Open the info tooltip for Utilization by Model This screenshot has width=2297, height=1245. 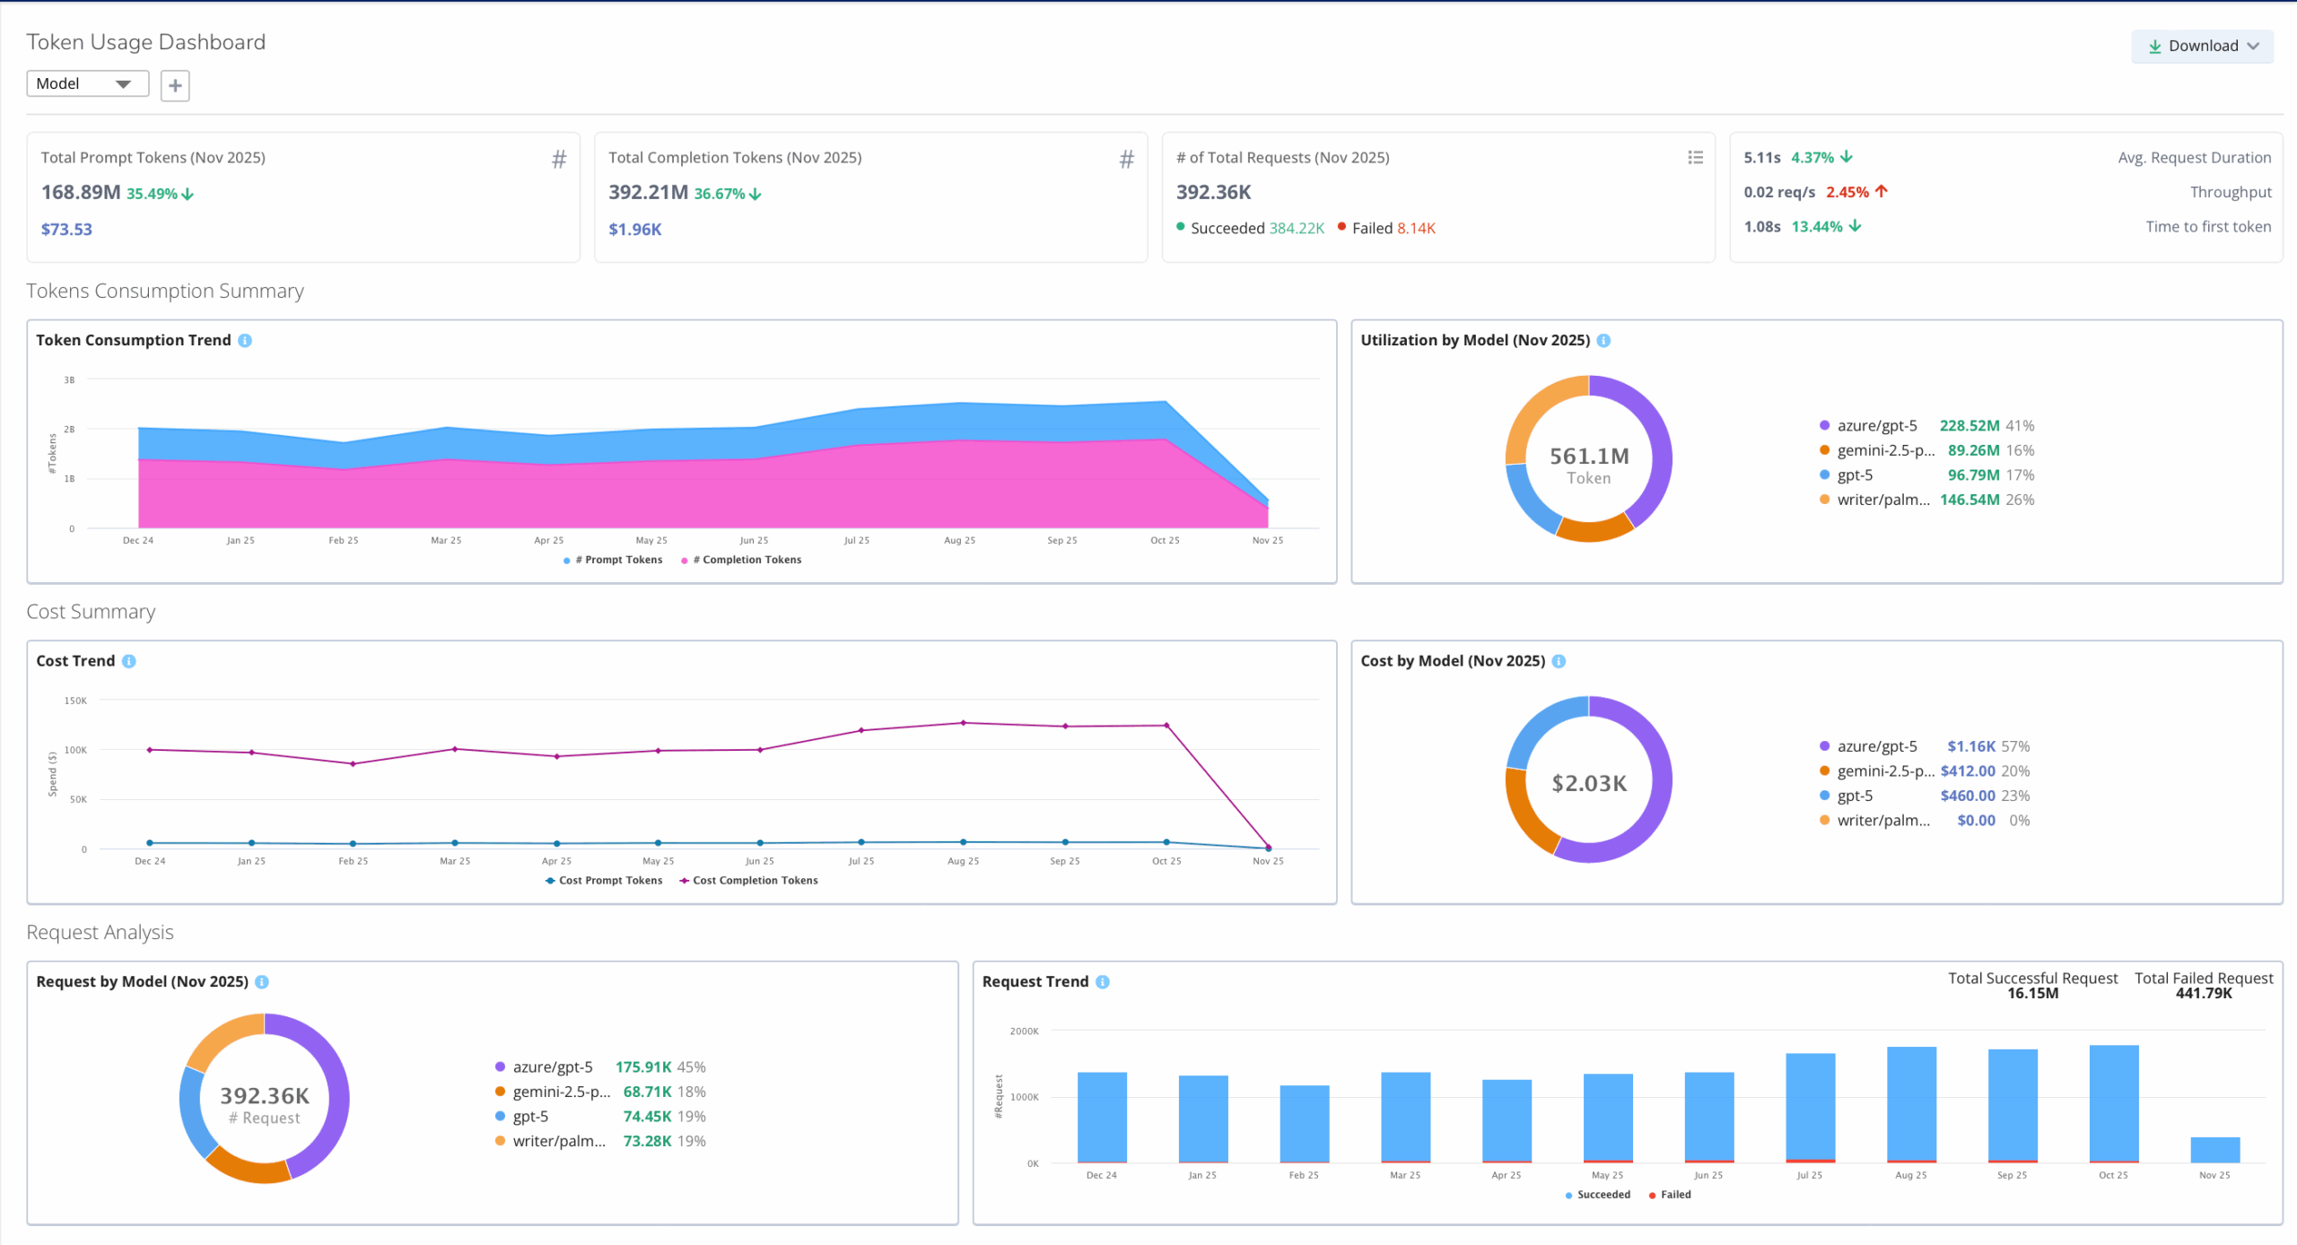1605,340
